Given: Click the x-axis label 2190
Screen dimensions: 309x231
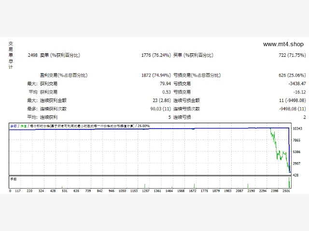Looking at the screenshot, I should (x=251, y=191).
